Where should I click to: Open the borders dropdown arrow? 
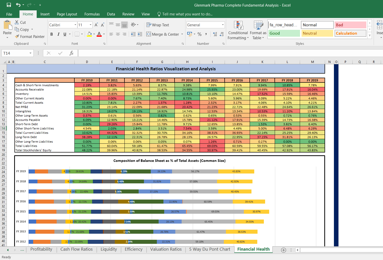[82, 34]
